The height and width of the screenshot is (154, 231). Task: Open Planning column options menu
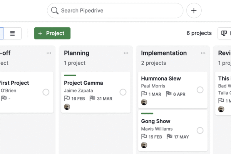tap(126, 53)
